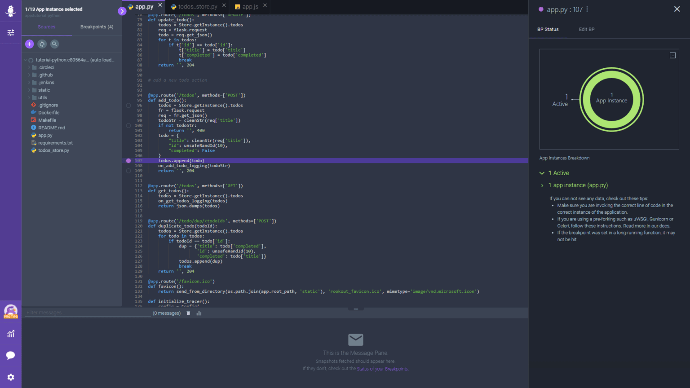
Task: Open the Read more in our docs link
Action: (646, 226)
